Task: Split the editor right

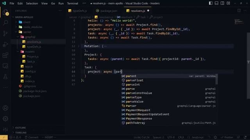Action: [239, 10]
